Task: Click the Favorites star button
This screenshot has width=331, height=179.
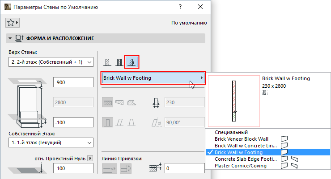Action: pyautogui.click(x=13, y=23)
